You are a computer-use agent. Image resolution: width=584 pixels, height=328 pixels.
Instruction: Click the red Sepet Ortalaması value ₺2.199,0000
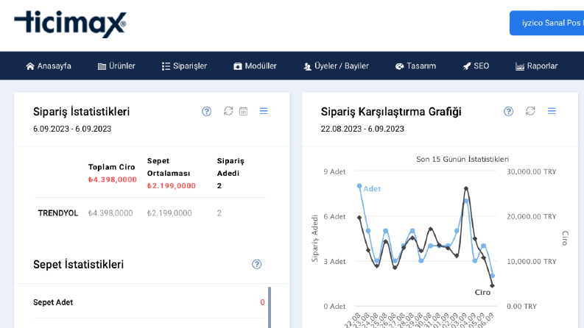(x=172, y=186)
